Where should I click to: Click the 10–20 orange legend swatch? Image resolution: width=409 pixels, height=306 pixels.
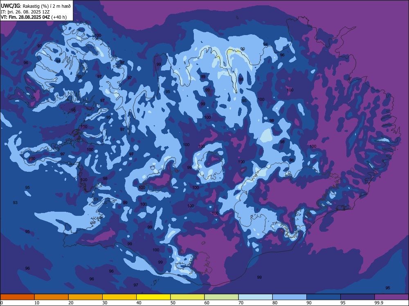52,297
